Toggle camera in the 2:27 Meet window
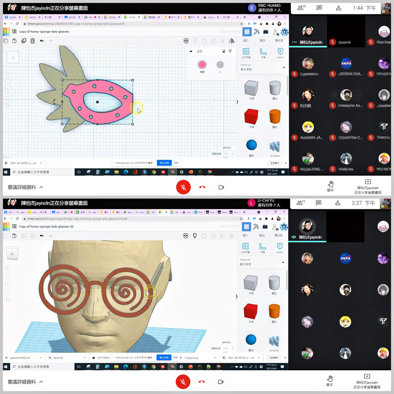This screenshot has height=394, width=394. 221,382
